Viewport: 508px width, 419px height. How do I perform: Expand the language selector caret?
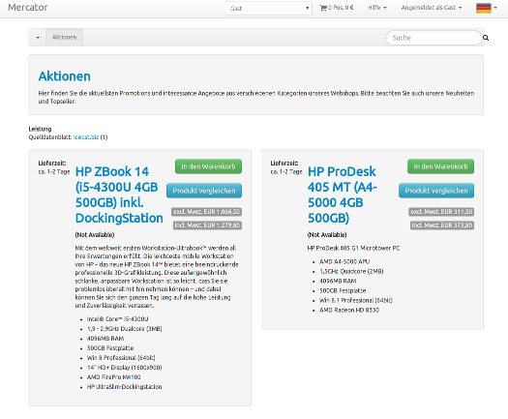[x=495, y=8]
